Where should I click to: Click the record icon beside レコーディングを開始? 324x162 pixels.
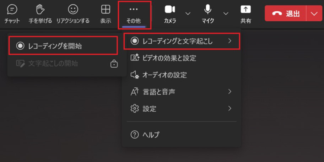point(20,46)
